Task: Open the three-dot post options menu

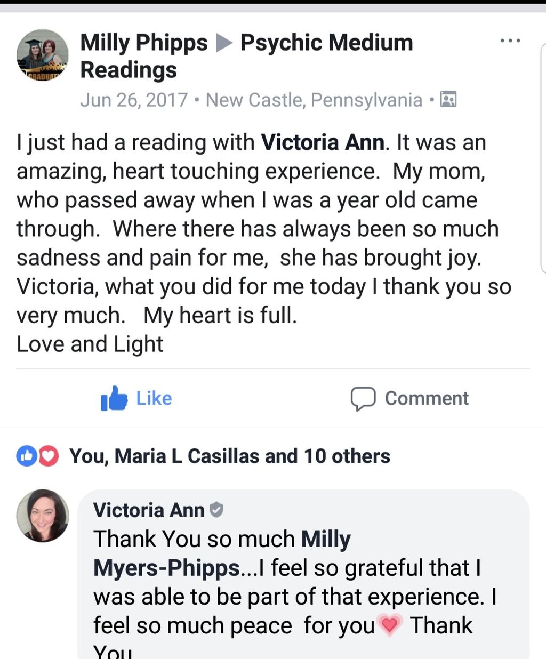Action: [x=510, y=41]
